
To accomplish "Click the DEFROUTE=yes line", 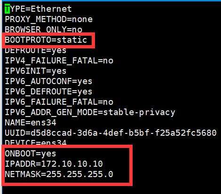I will pyautogui.click(x=35, y=50).
